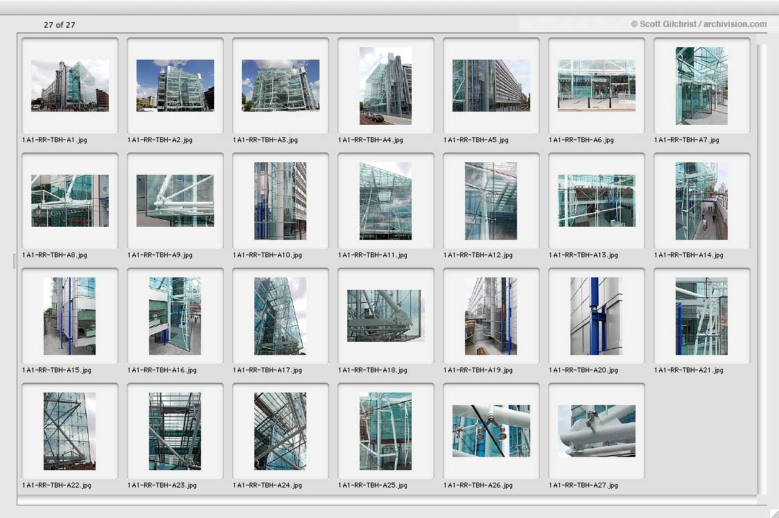Click the filename text "1A1-RR-TBH-A20.jpg"
The image size is (779, 518).
point(584,370)
